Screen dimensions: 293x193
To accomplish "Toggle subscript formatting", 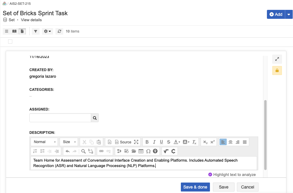I will click(205, 142).
